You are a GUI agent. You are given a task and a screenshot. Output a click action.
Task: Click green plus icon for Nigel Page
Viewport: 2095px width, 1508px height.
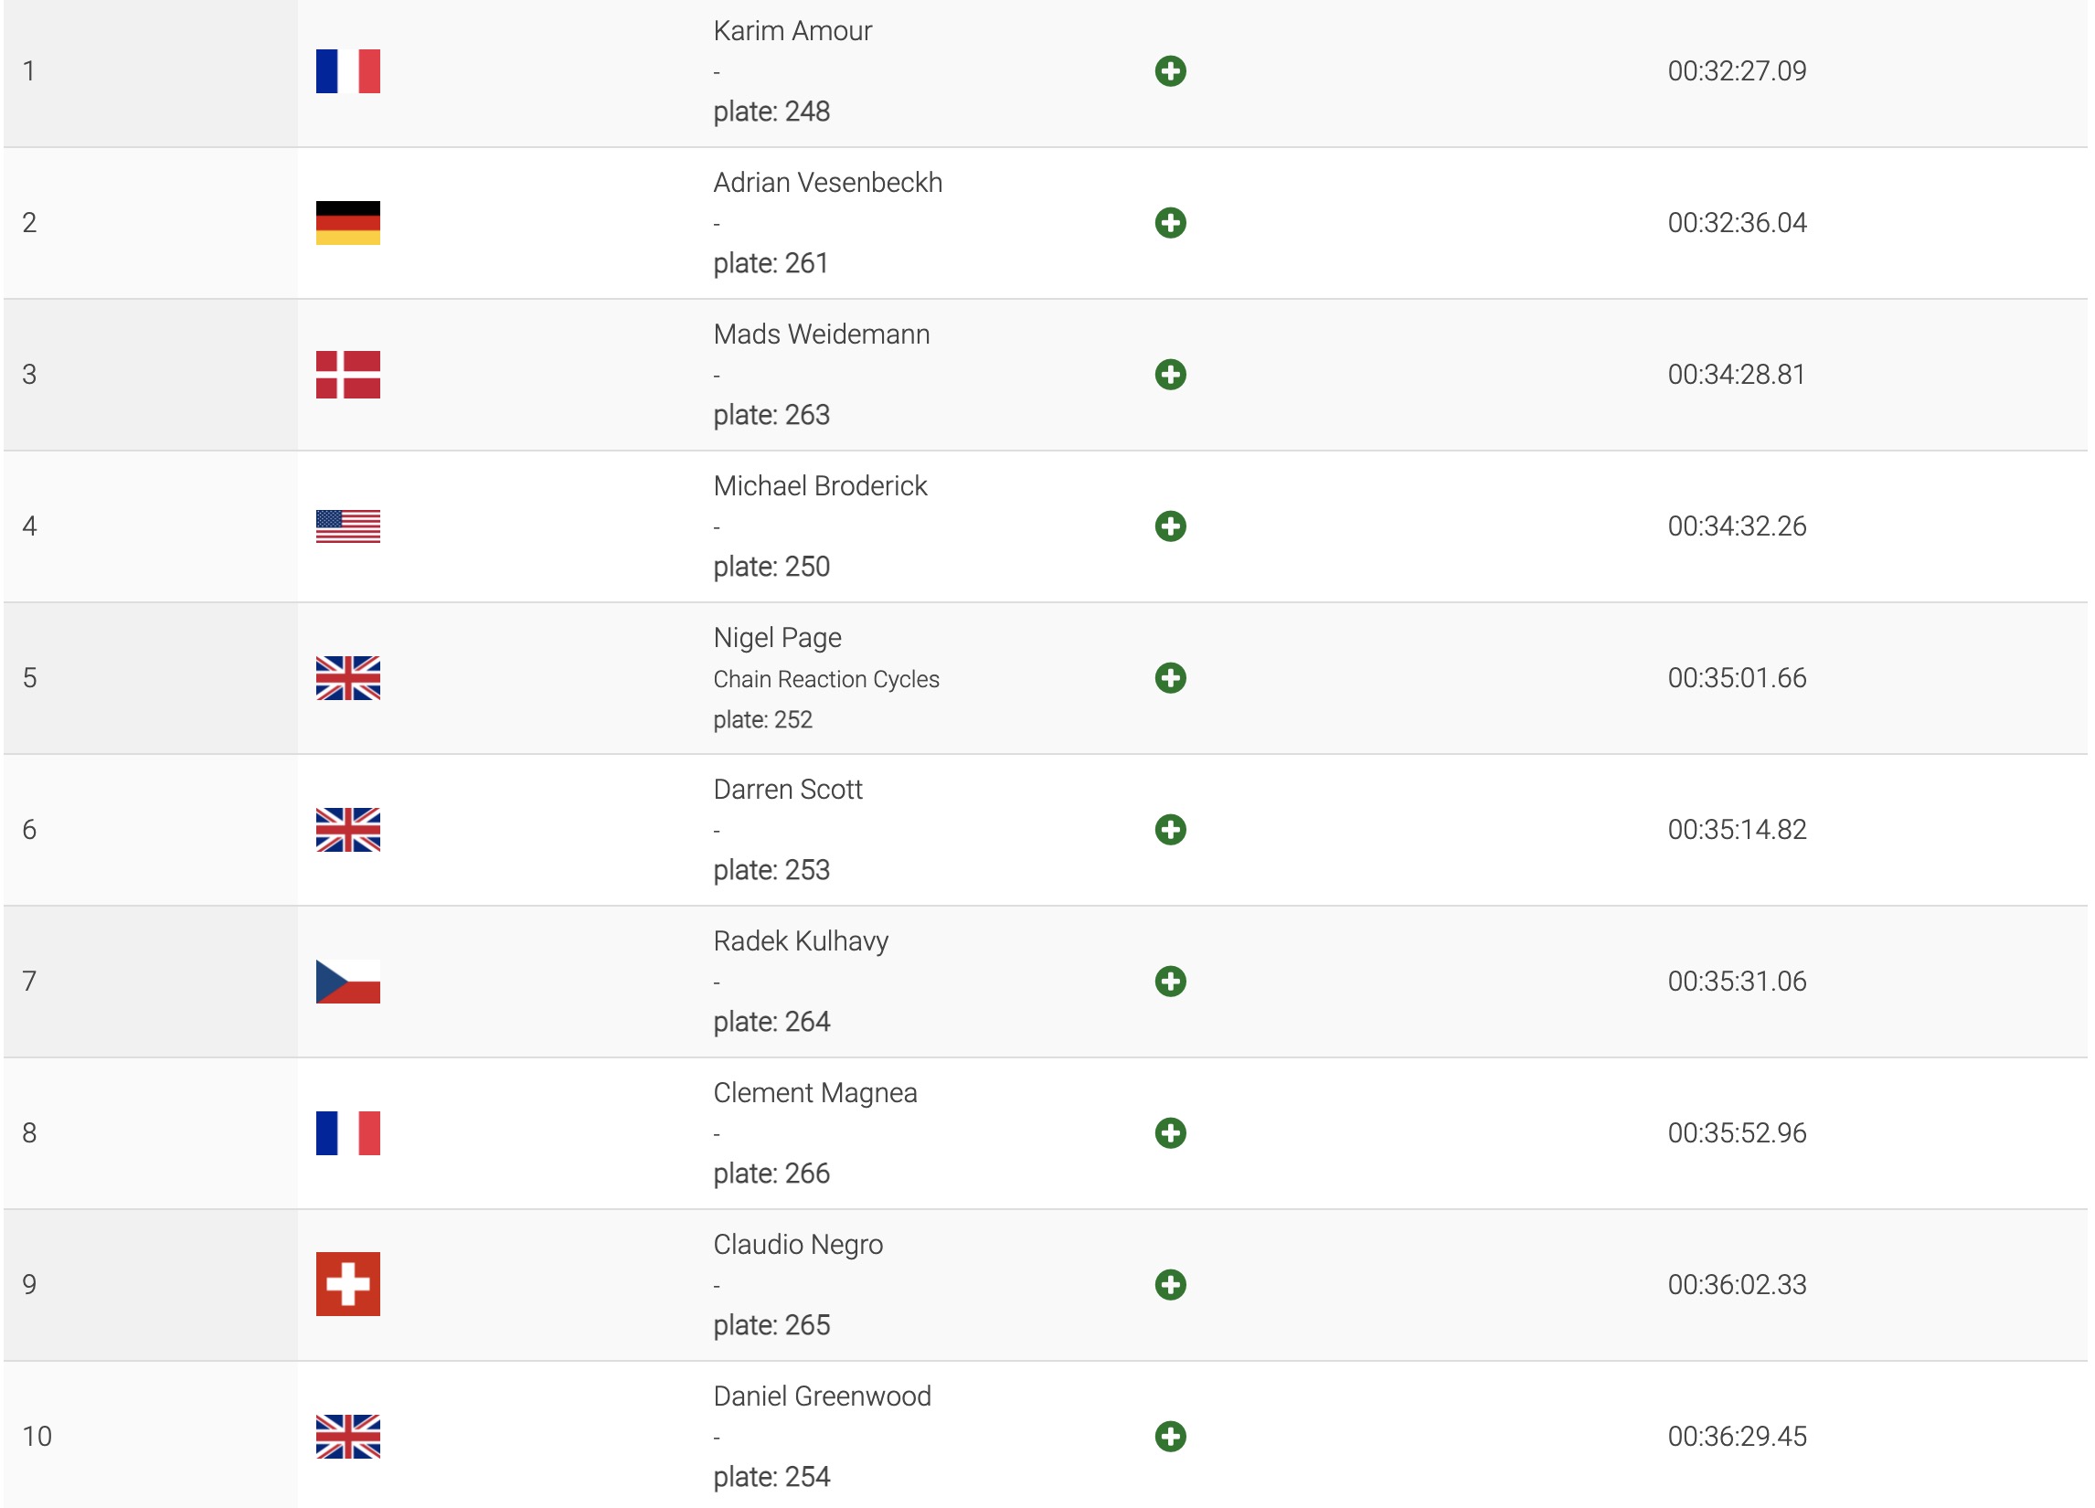click(x=1170, y=678)
